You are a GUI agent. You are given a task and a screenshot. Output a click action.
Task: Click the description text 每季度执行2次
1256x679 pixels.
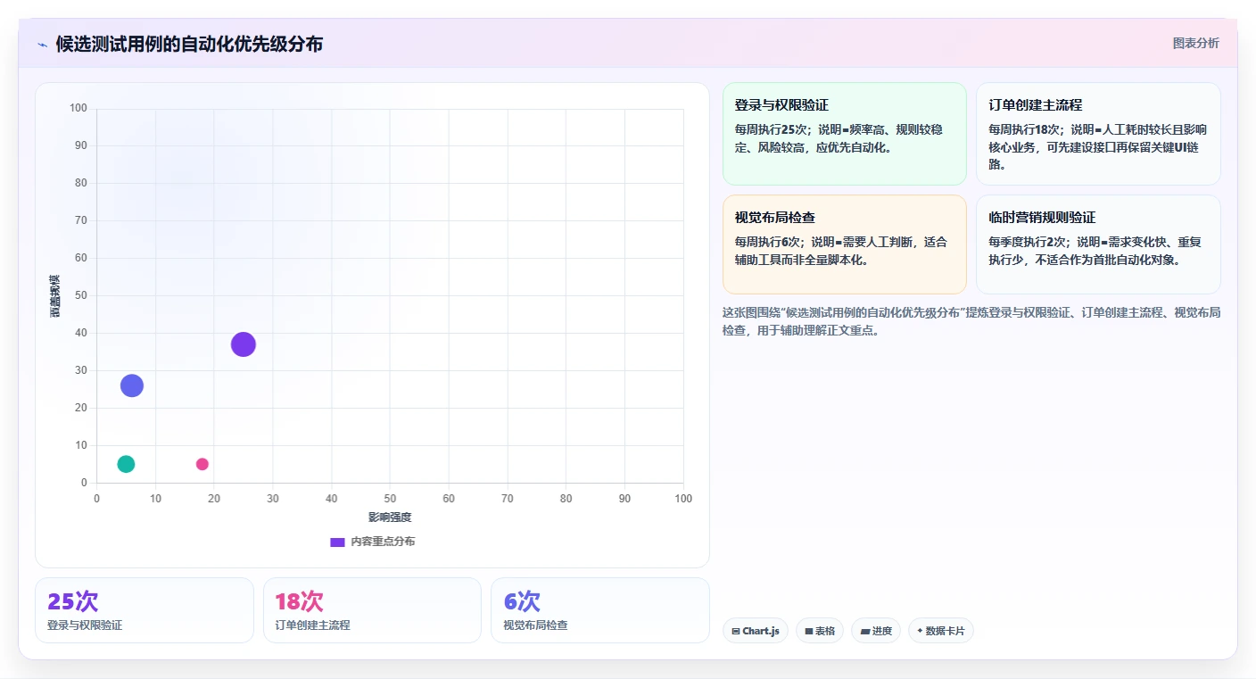(x=1027, y=242)
